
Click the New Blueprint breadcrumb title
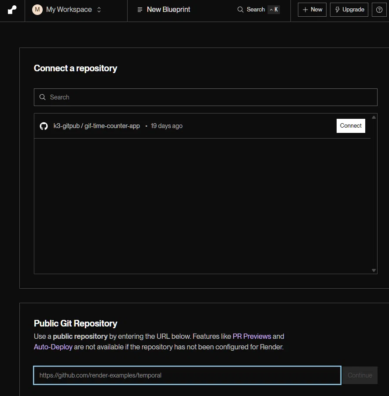click(x=168, y=10)
